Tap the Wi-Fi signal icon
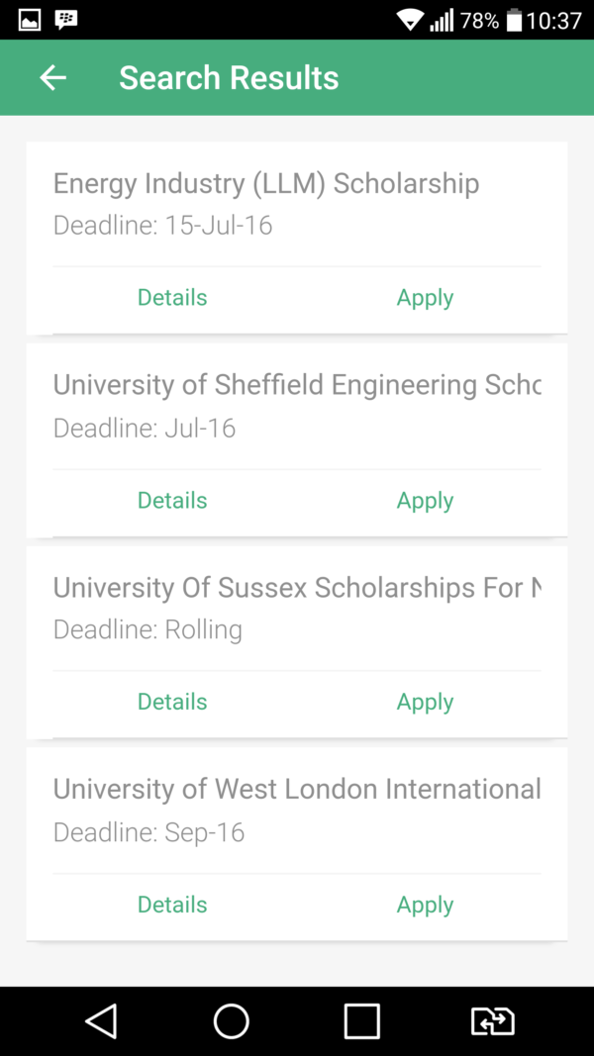594x1056 pixels. pos(409,20)
